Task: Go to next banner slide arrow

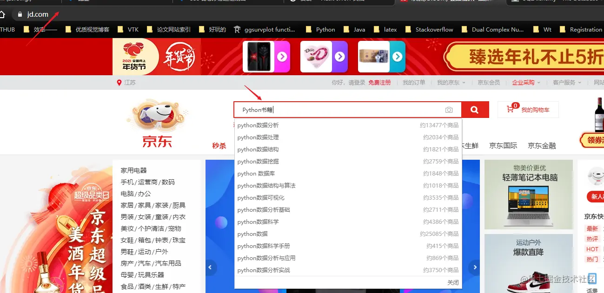Action: coord(474,267)
